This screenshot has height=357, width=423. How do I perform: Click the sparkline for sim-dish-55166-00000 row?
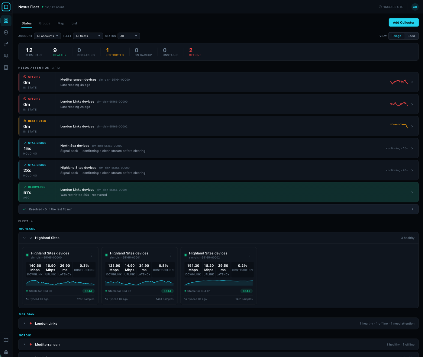pos(399,104)
